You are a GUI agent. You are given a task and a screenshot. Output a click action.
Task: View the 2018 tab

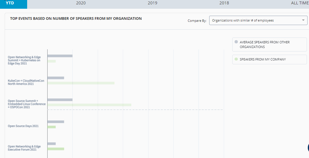[x=224, y=3]
